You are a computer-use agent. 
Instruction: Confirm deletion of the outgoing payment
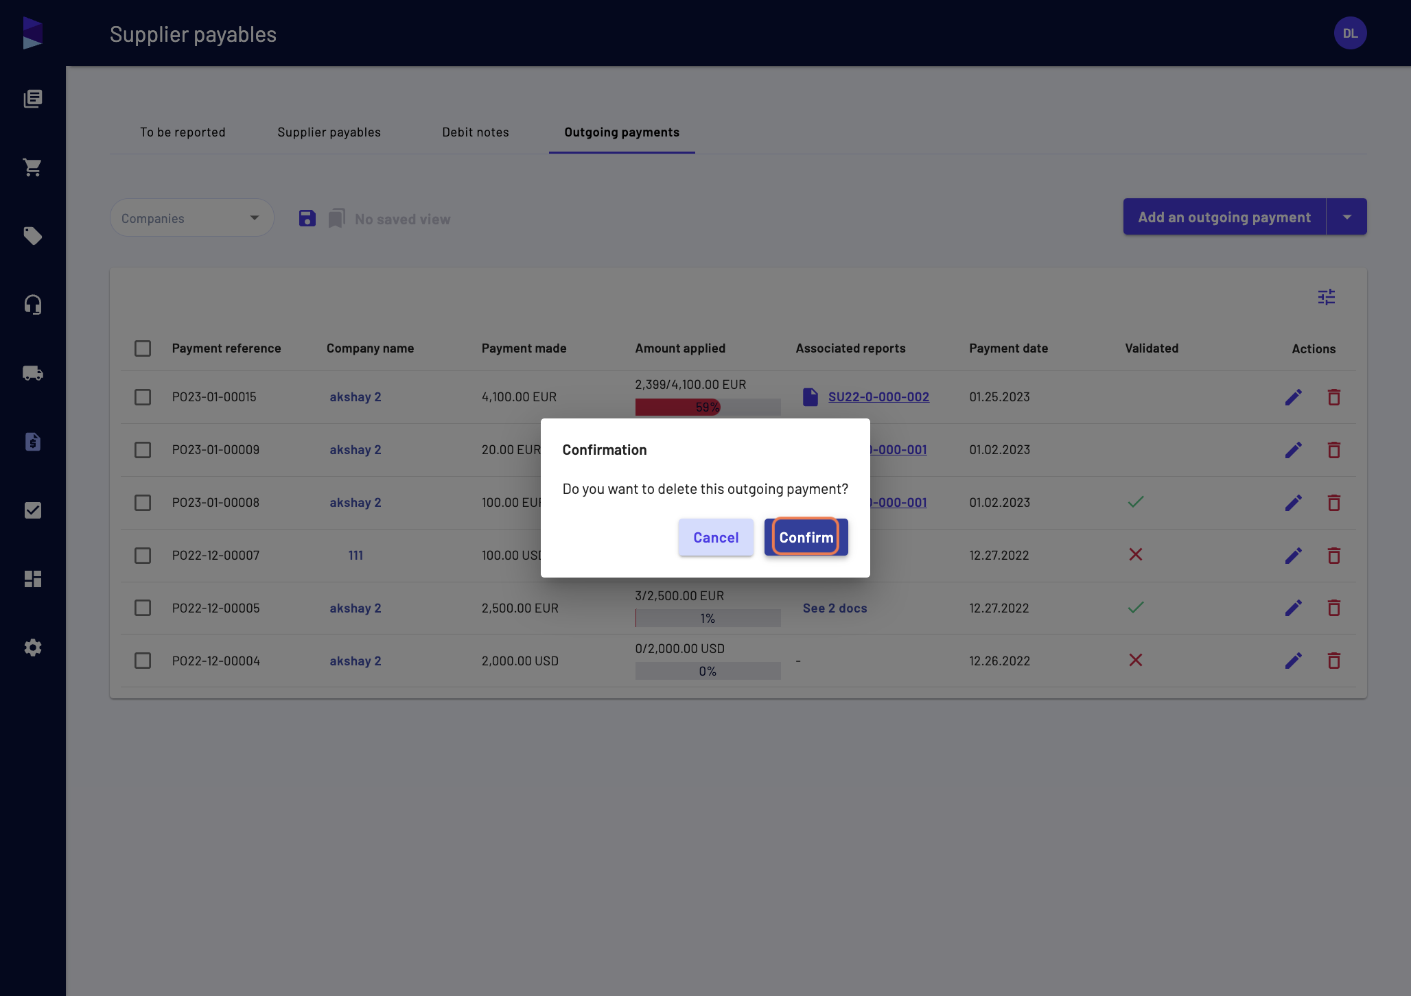806,537
